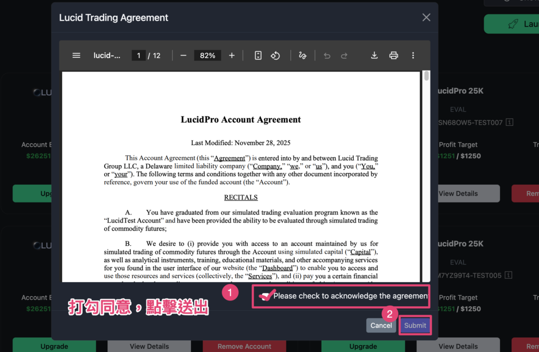Image resolution: width=539 pixels, height=352 pixels.
Task: Check the acknowledge agreement checkbox
Action: (265, 296)
